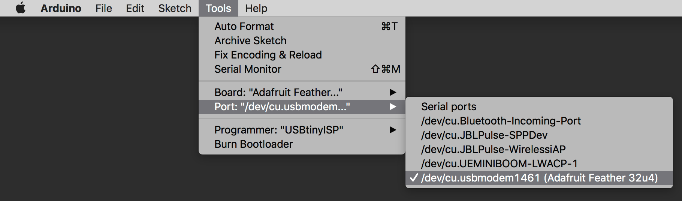Click the Apple logo menu
This screenshot has height=201, width=682.
click(x=21, y=8)
